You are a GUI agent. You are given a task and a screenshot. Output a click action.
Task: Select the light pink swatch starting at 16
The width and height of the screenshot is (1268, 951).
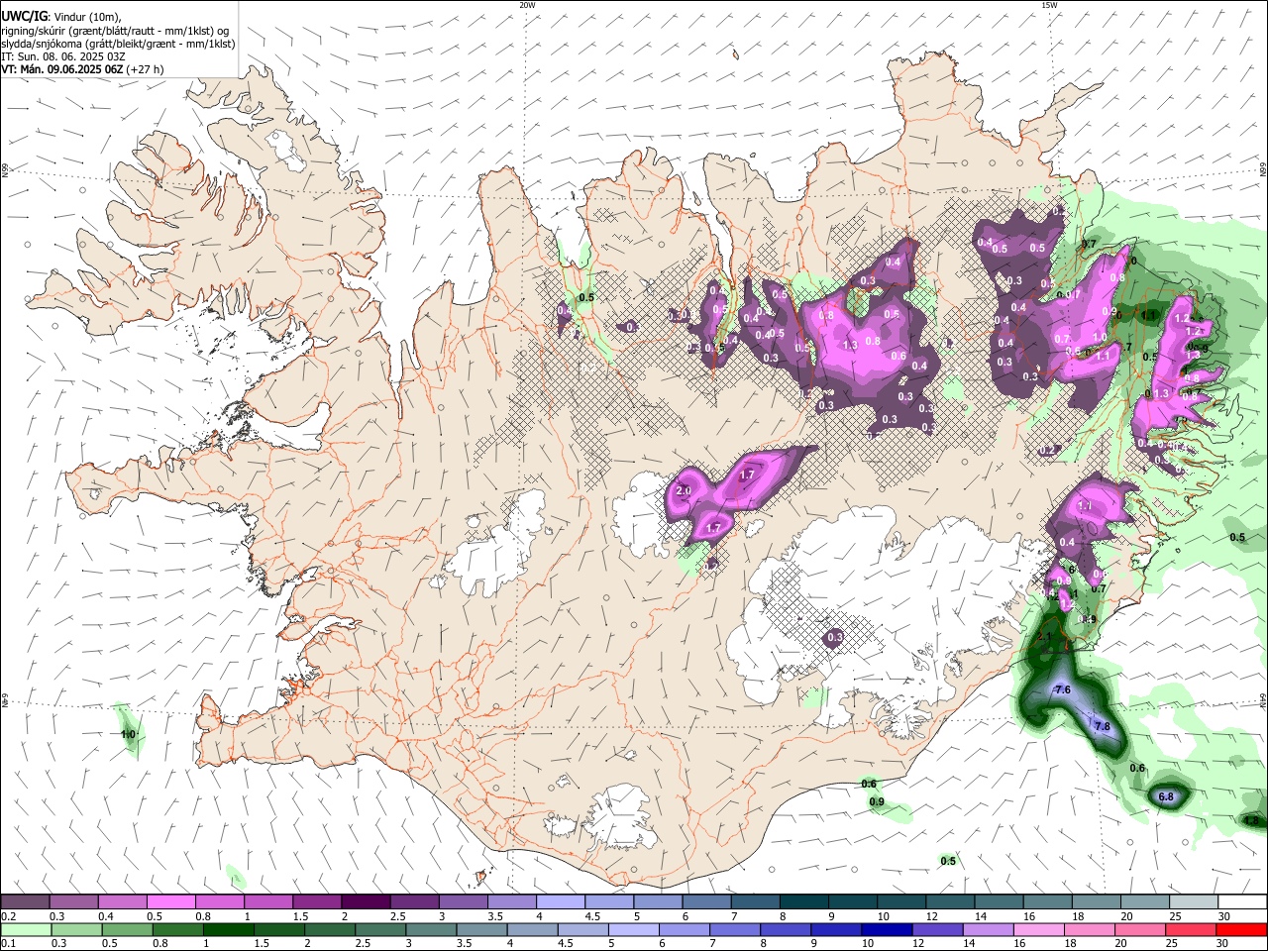[1038, 930]
